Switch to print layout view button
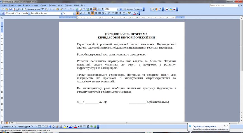This screenshot has height=133, width=243. pos(7,123)
